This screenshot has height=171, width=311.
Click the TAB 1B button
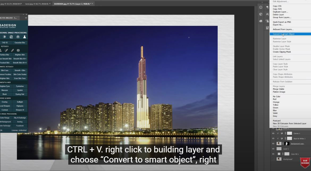[5, 43]
